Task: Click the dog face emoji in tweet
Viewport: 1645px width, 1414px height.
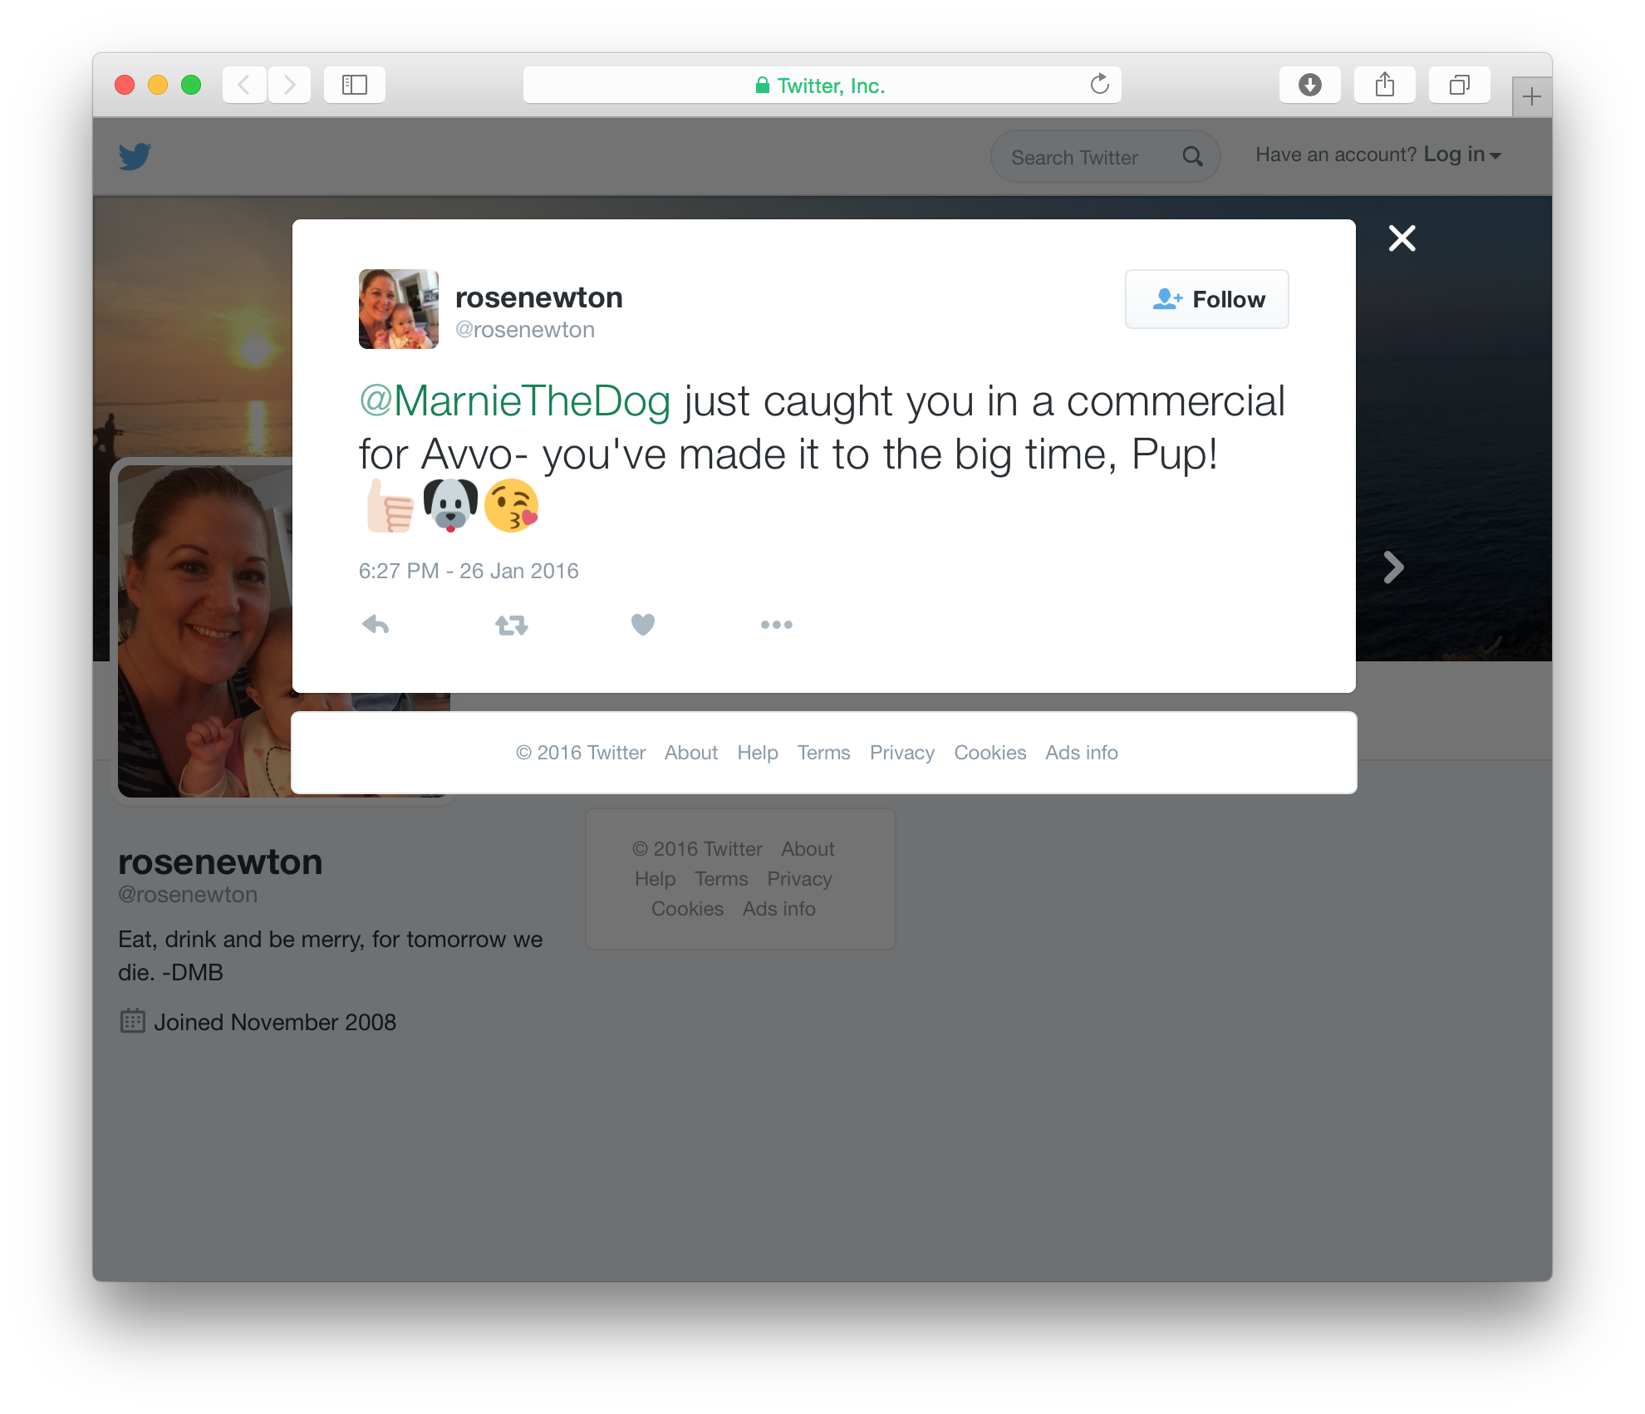Action: point(451,506)
